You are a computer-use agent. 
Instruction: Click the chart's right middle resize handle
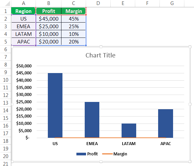190,104
